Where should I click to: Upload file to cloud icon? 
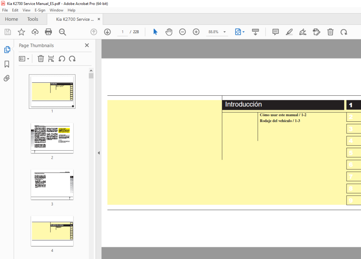tap(35, 32)
